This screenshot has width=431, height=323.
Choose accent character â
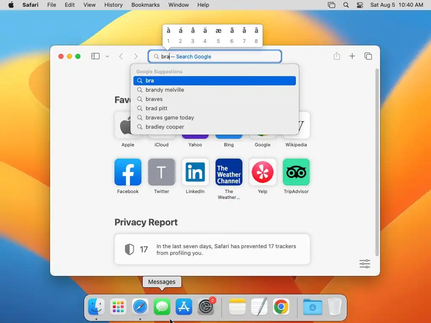tap(193, 31)
